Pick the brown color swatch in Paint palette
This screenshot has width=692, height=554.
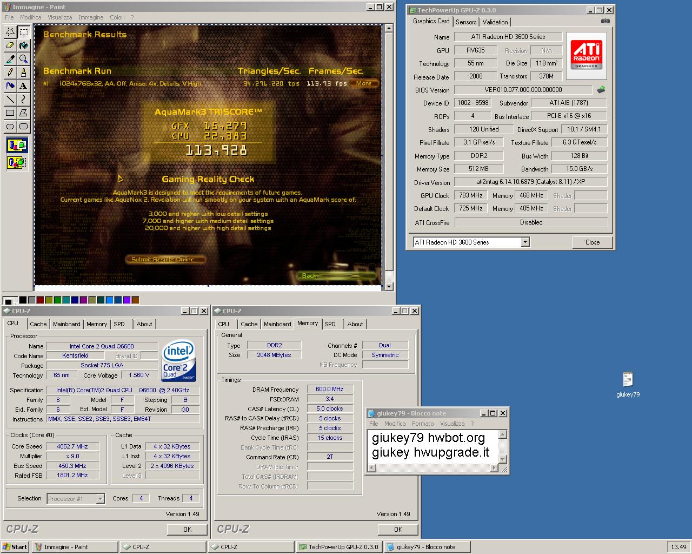(135, 300)
